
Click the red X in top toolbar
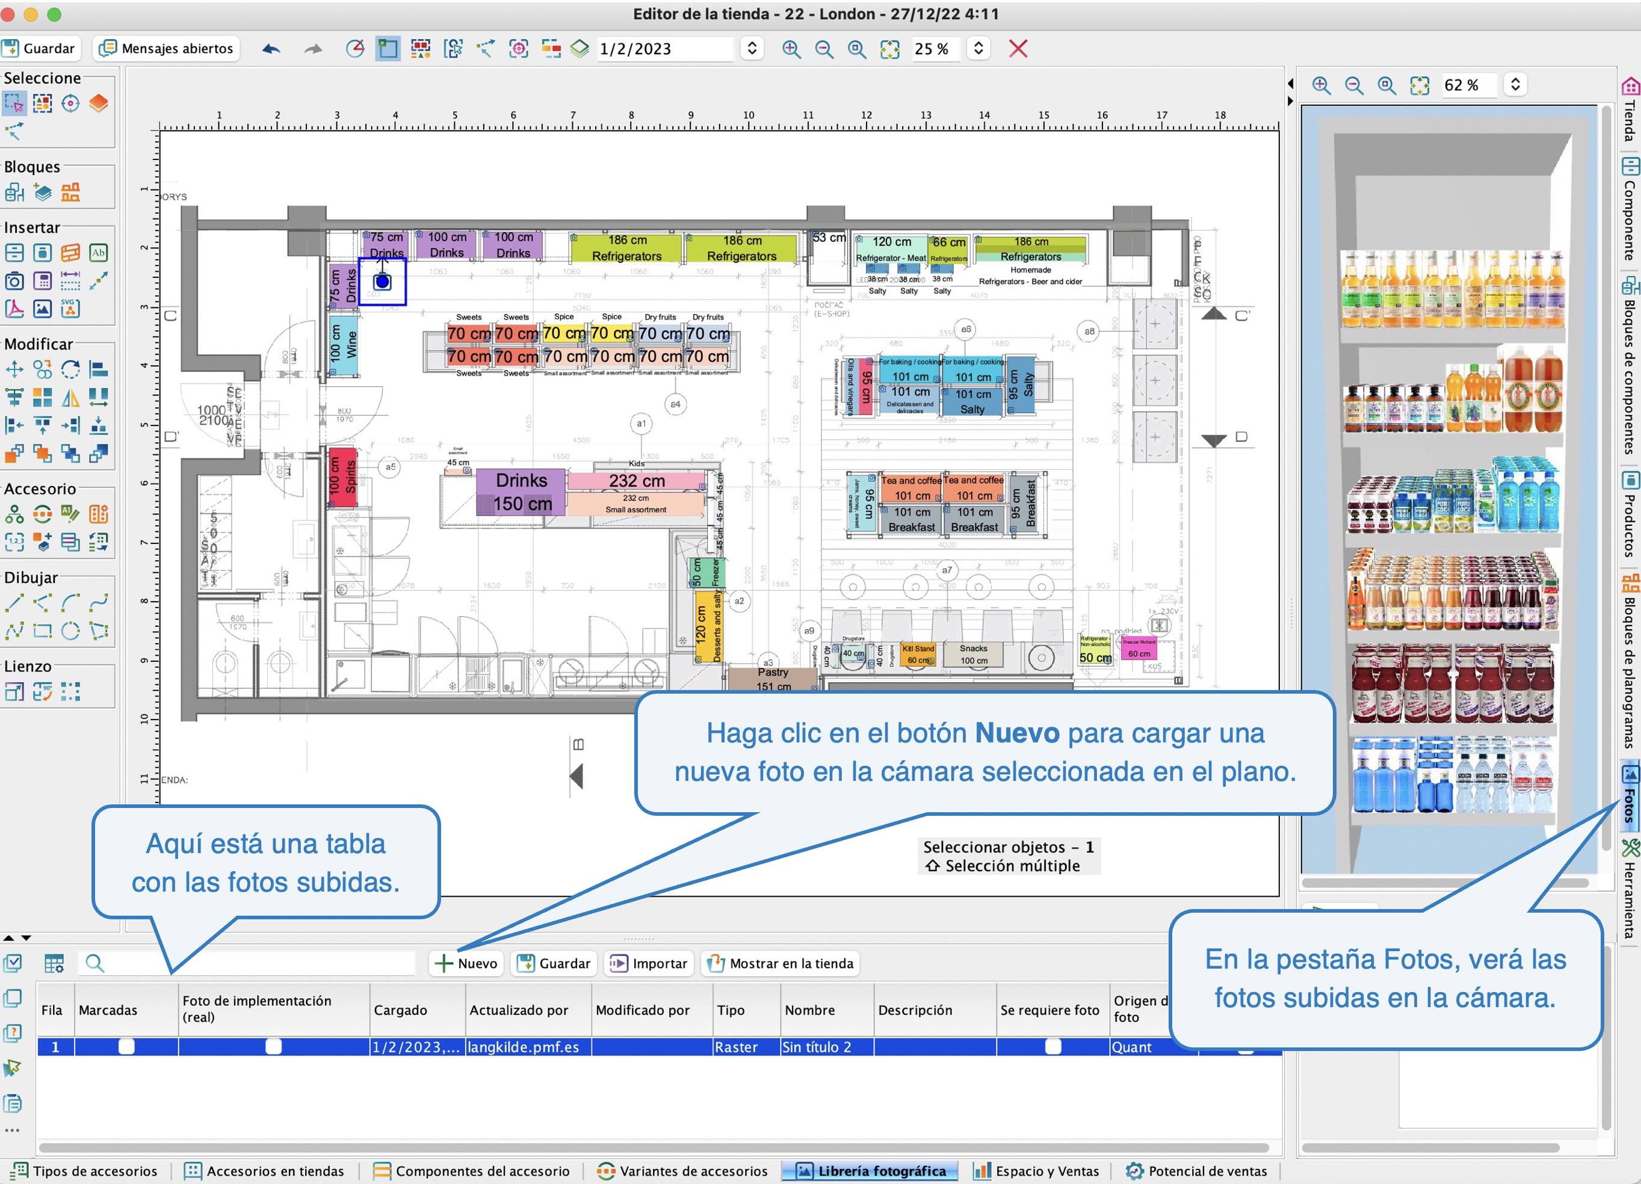point(1018,49)
